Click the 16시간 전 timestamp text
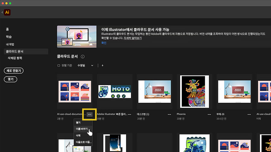Screen dimensions: 271x152 [221, 119]
